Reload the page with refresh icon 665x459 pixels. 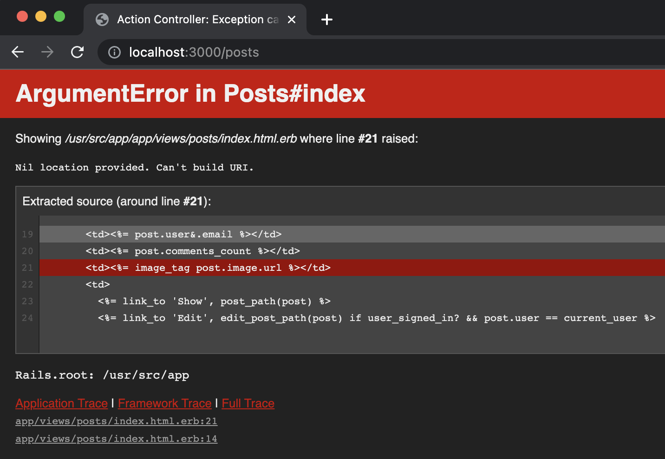point(77,52)
